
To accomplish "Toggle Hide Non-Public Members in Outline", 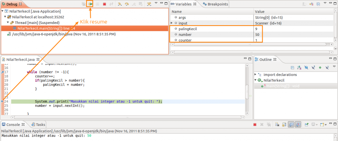I will [320, 68].
